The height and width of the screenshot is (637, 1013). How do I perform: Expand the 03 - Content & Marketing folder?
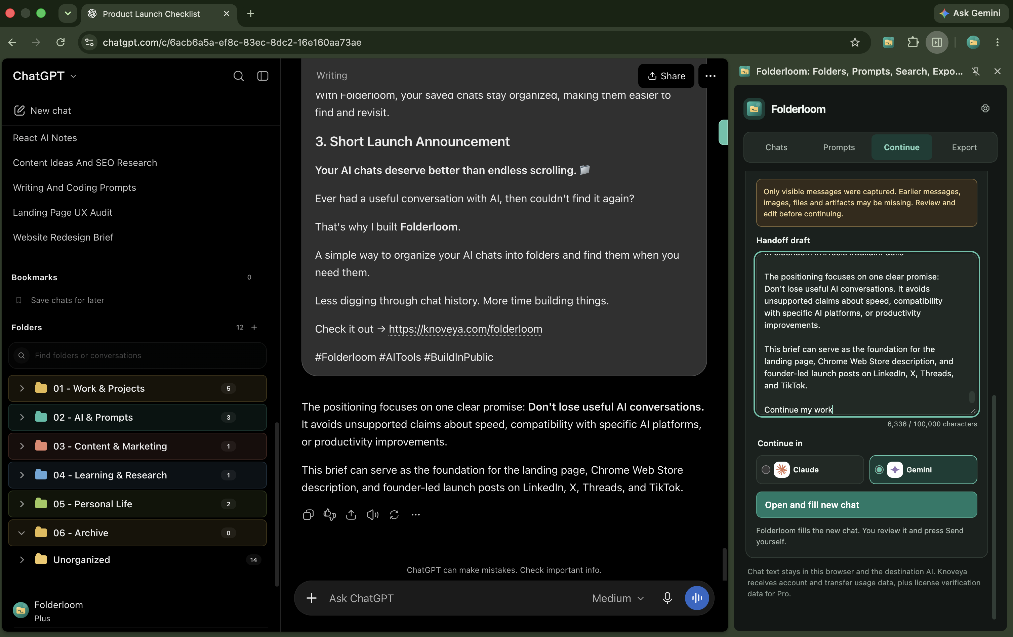(x=22, y=446)
